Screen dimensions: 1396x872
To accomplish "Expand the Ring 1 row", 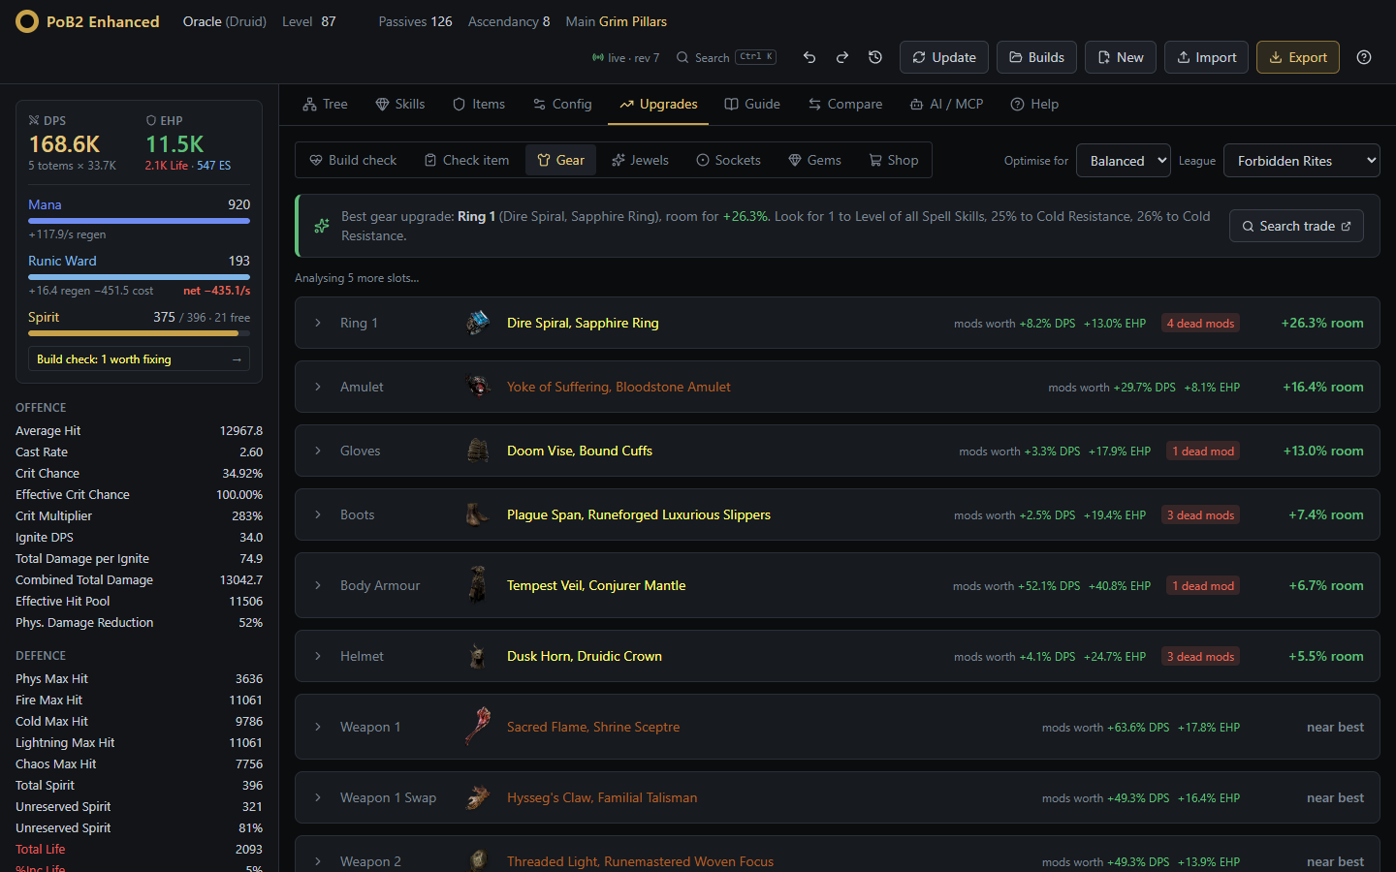I will (317, 323).
